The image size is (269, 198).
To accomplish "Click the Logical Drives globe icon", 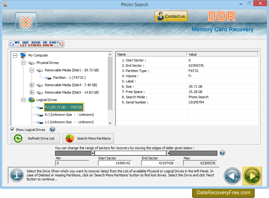I will click(32, 100).
